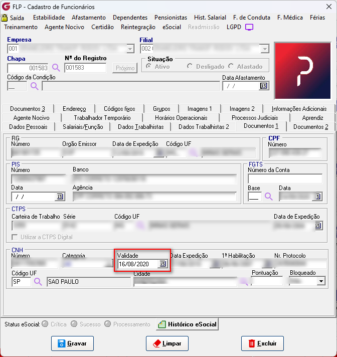Open the Hist. Salarial menu
Image resolution: width=337 pixels, height=357 pixels.
pos(210,18)
